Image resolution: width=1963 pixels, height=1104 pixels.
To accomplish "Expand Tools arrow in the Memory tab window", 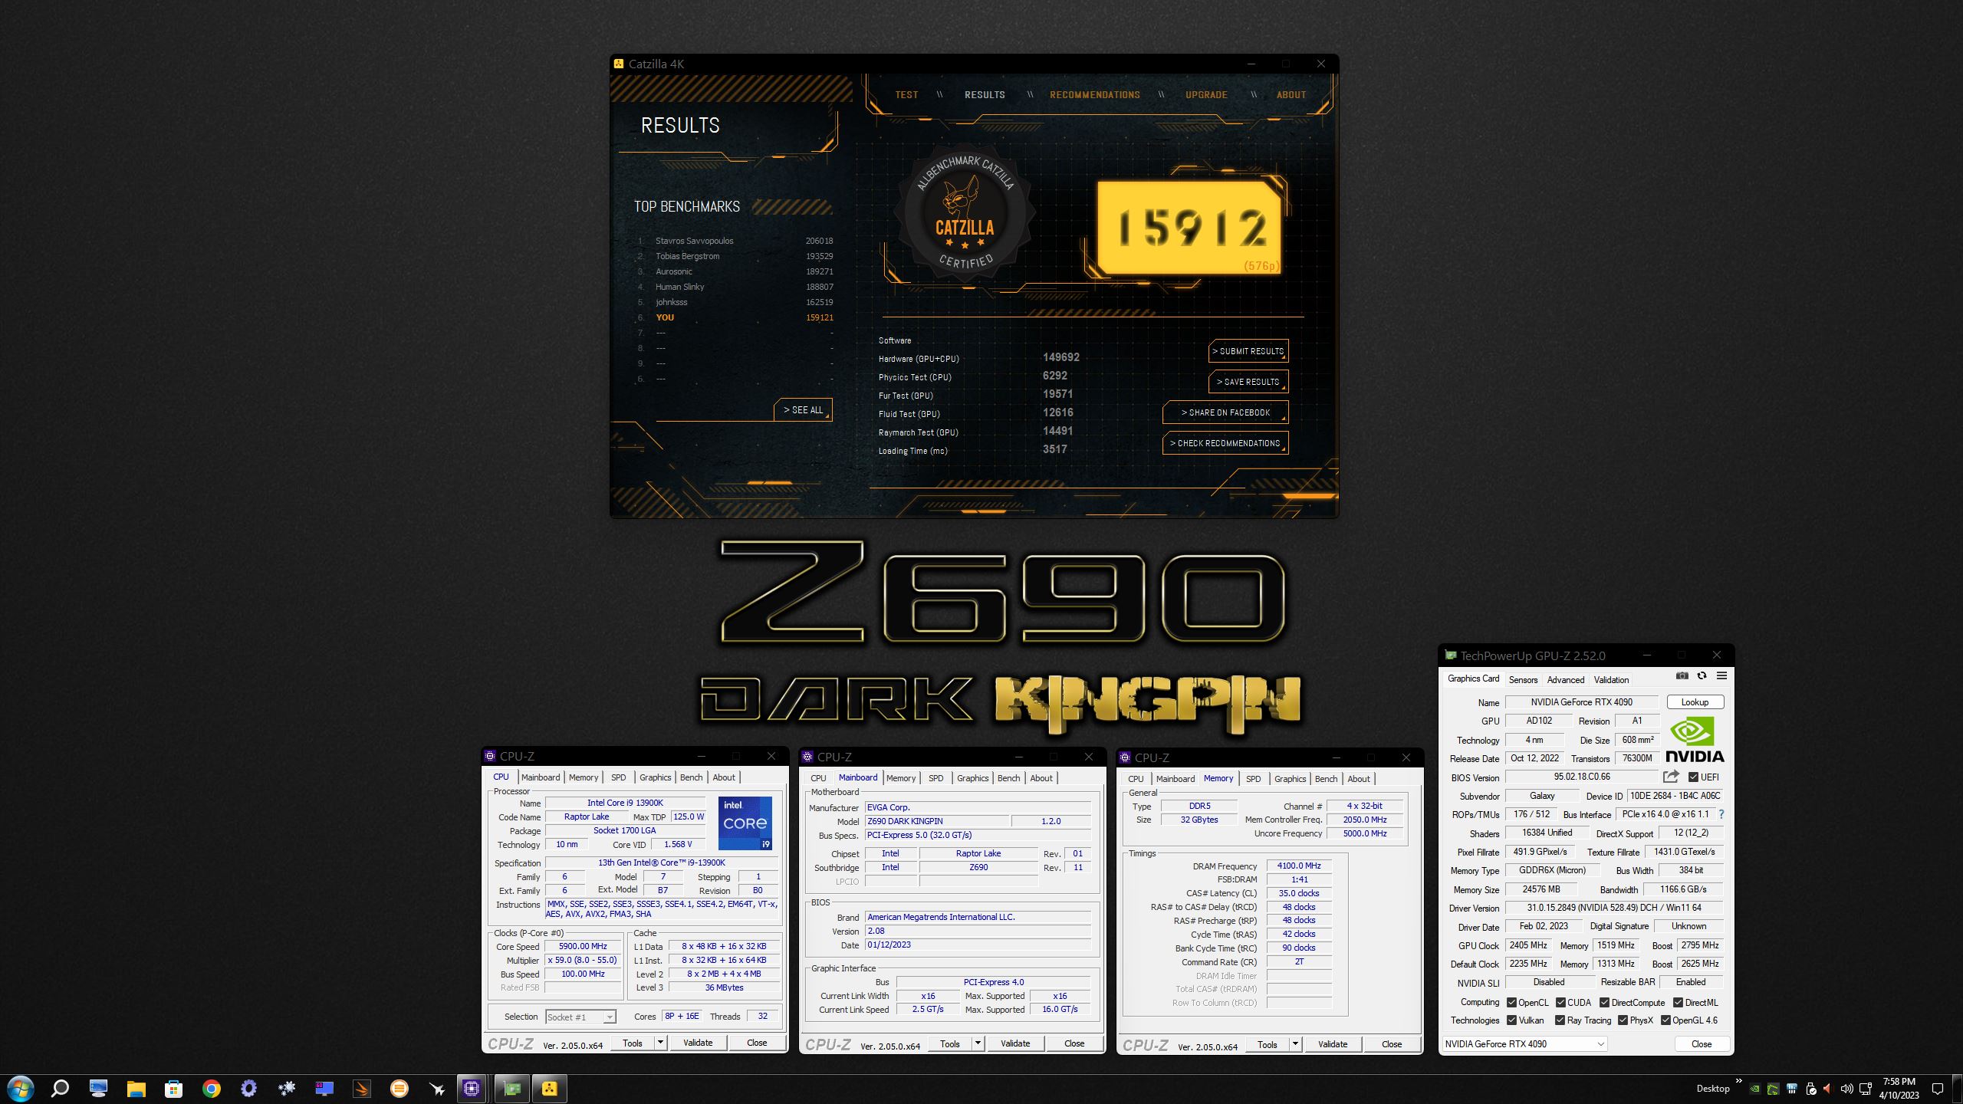I will click(x=1295, y=1044).
